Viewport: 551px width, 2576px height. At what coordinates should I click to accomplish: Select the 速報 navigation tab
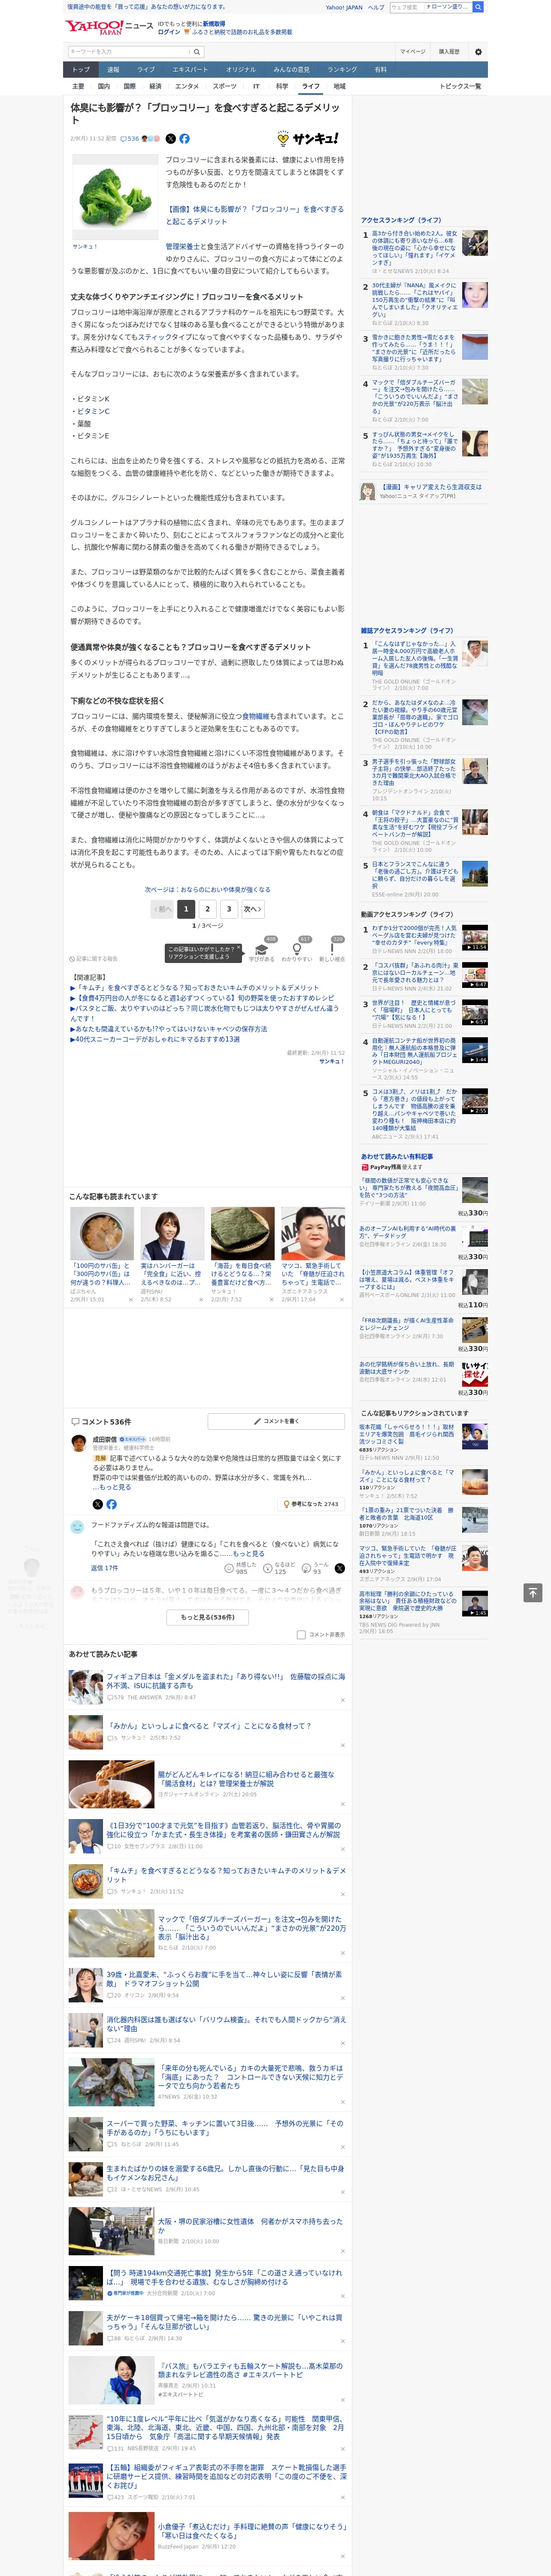point(113,70)
